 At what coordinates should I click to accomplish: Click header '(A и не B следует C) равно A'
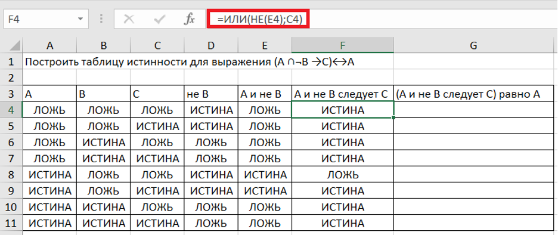coord(474,94)
